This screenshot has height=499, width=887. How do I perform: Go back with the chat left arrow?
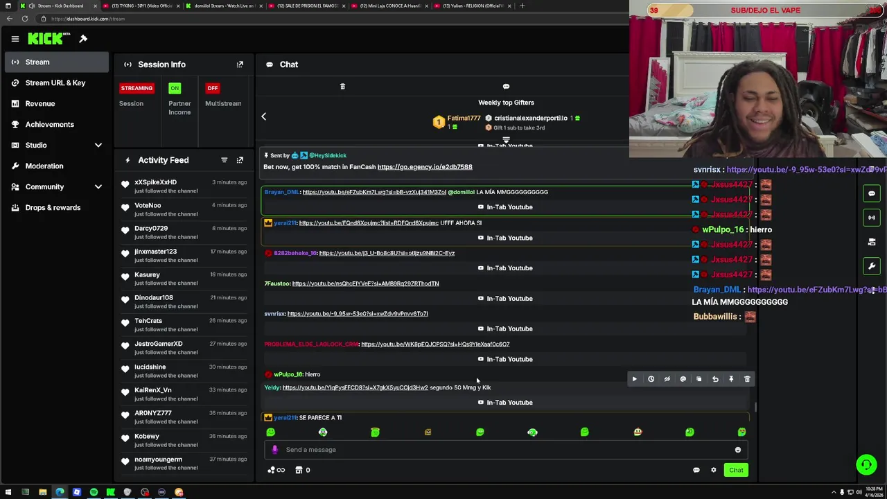263,116
